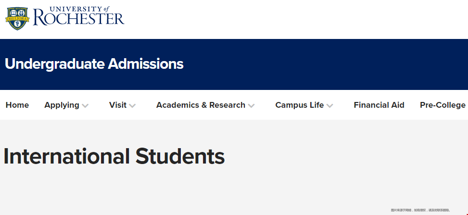Expand the Campus Life chevron
This screenshot has width=468, height=215.
[329, 106]
